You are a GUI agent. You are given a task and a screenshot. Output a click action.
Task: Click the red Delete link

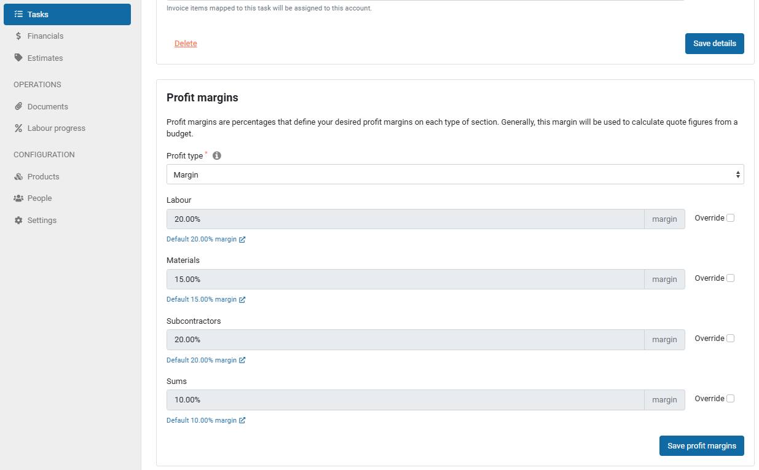point(186,44)
